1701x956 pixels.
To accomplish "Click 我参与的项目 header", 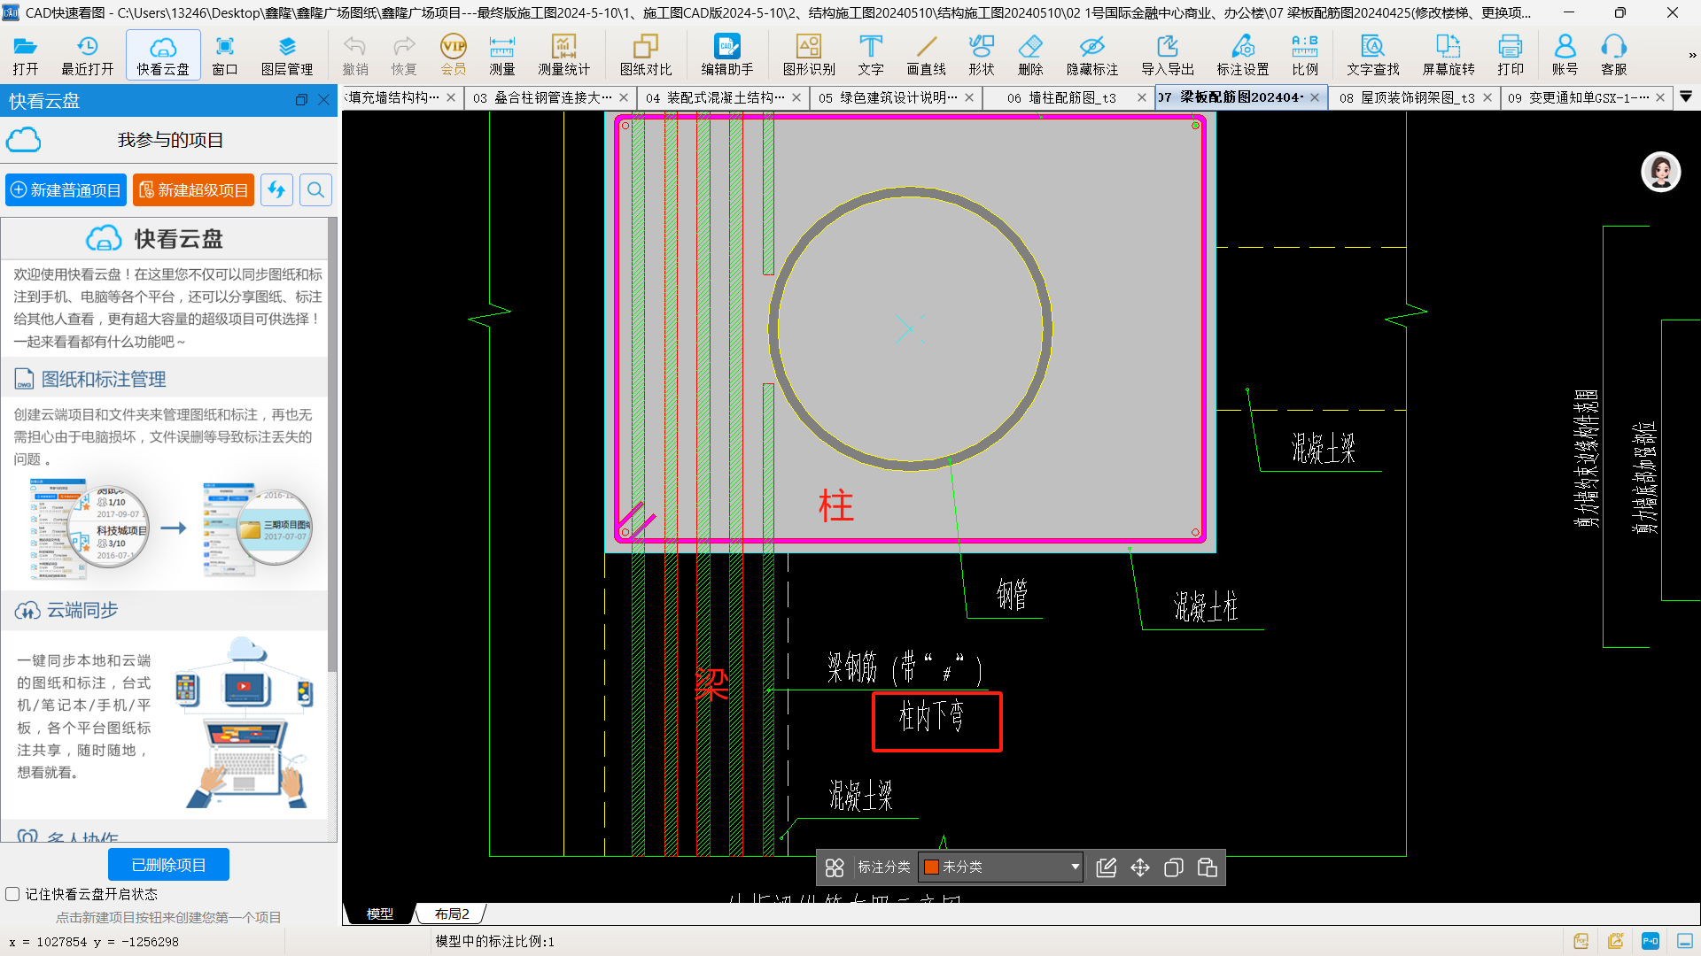I will (170, 140).
